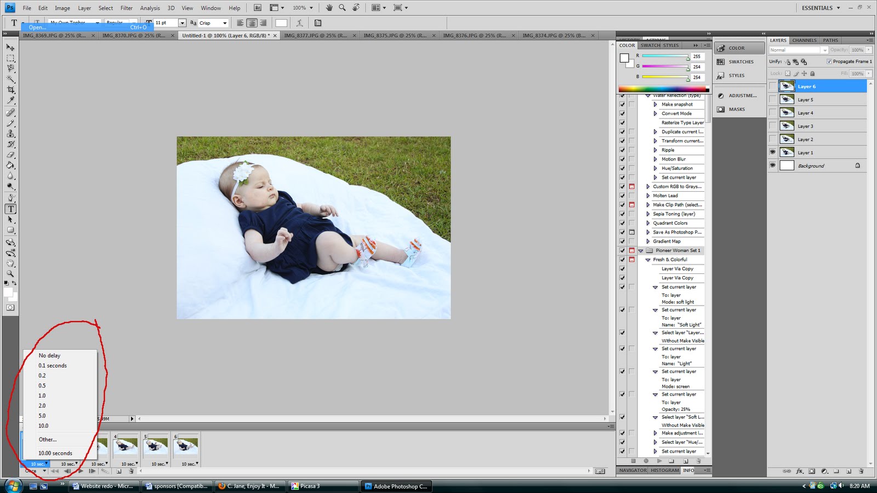
Task: Delete the selected animation frame
Action: 131,471
